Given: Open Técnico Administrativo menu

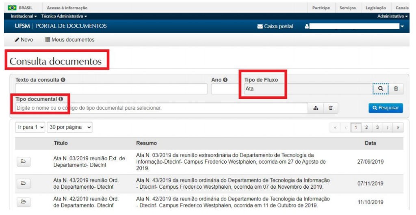Looking at the screenshot, I should (64, 16).
